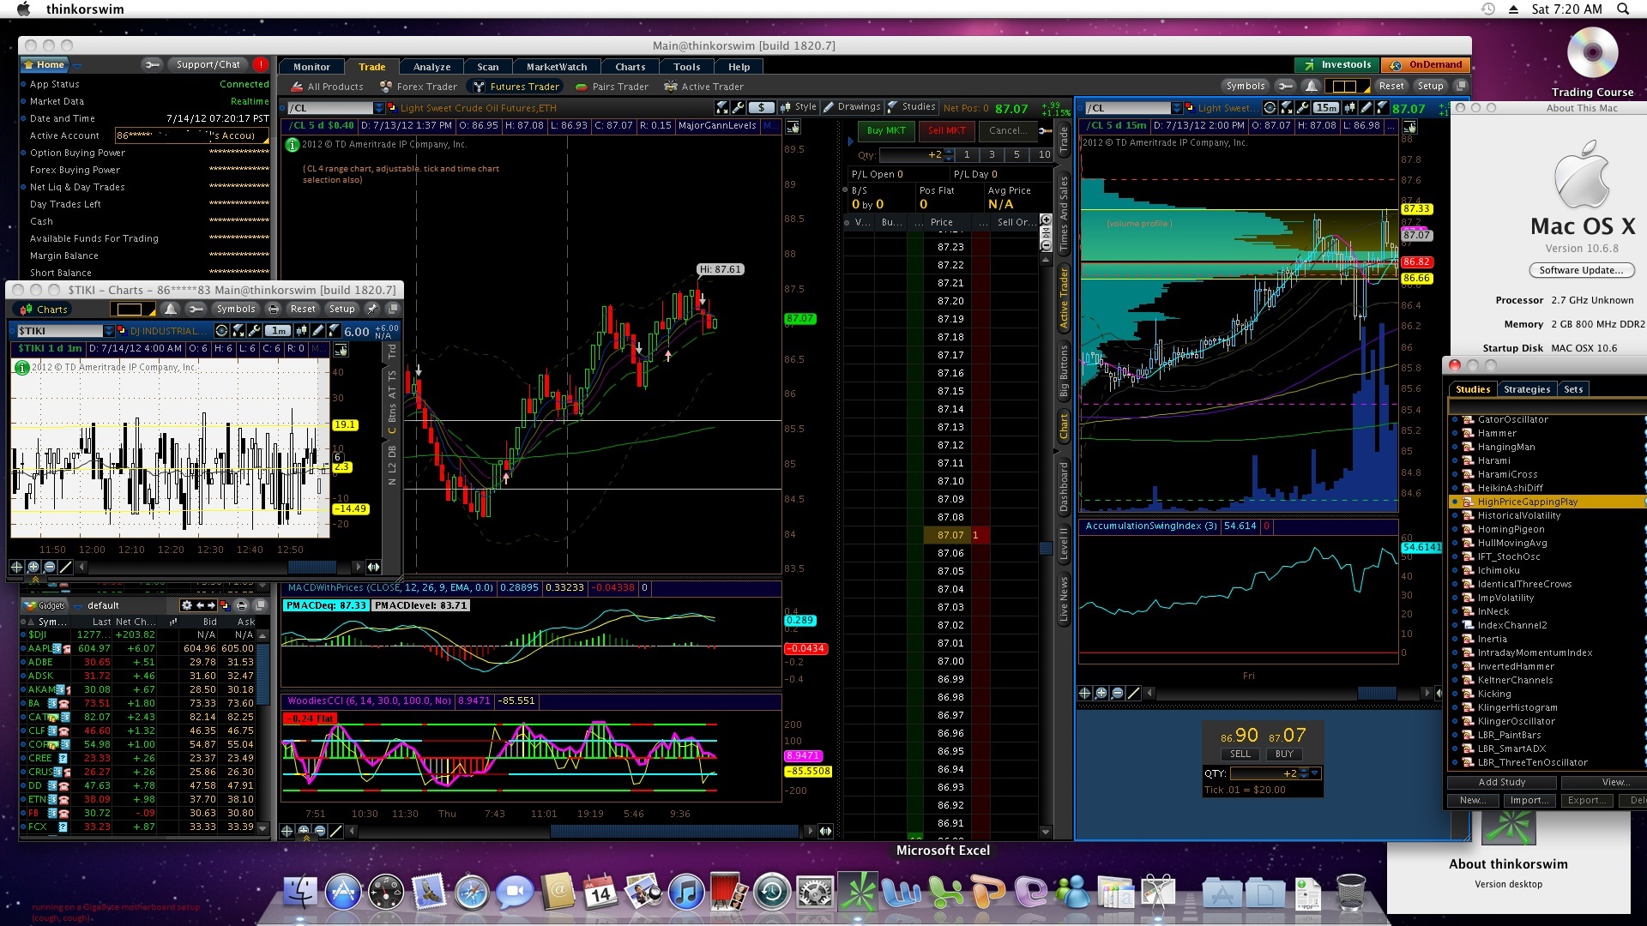Toggle the Big Buttons side panel

[1064, 372]
